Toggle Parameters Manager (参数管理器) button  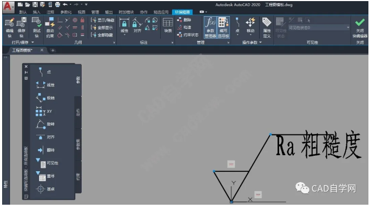click(210, 27)
